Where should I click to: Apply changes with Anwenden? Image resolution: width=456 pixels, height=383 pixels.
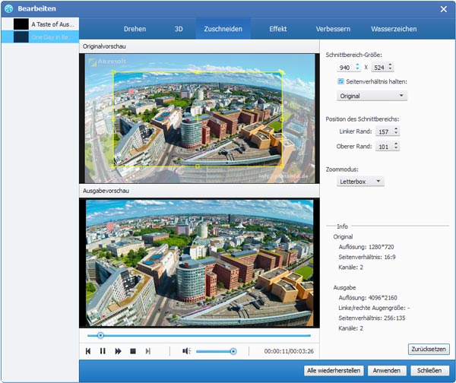(387, 371)
